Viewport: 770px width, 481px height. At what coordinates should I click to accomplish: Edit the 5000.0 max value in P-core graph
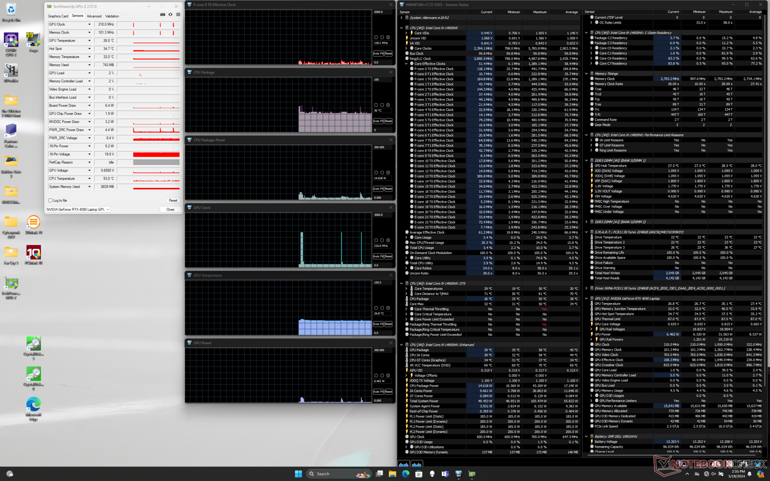(383, 12)
